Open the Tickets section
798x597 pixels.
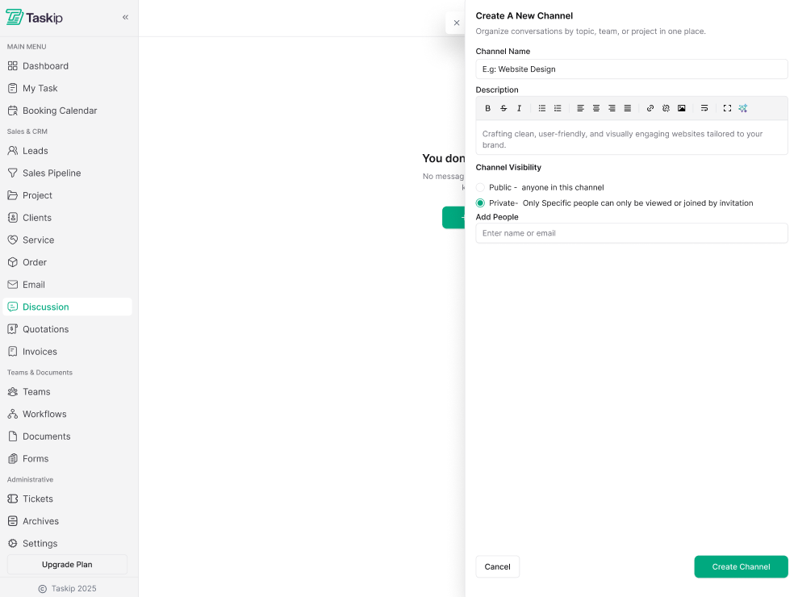(38, 499)
